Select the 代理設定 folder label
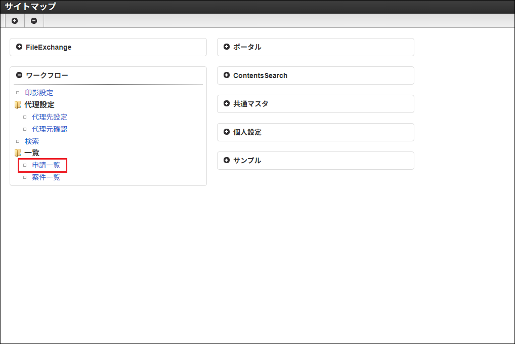515x344 pixels. tap(39, 105)
